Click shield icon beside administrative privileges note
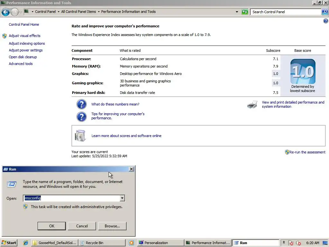Screen dimensions: 329x247 25,207
